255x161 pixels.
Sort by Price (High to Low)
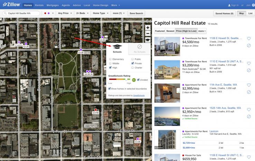[186, 31]
